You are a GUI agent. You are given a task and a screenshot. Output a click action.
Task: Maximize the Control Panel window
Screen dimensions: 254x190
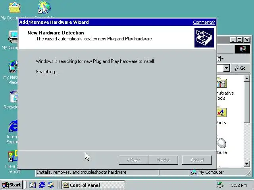point(239,40)
